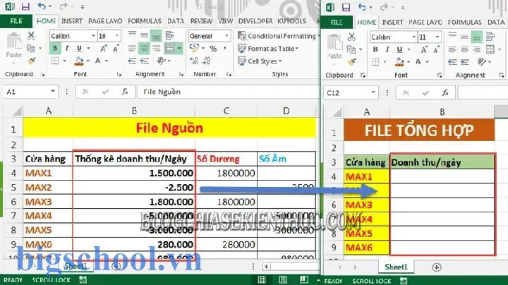Open Merge & Center dropdown arrow, left window
The width and height of the screenshot is (508, 285).
pyautogui.click(x=179, y=49)
